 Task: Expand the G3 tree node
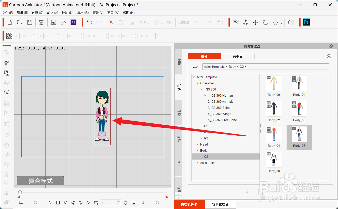(x=201, y=138)
